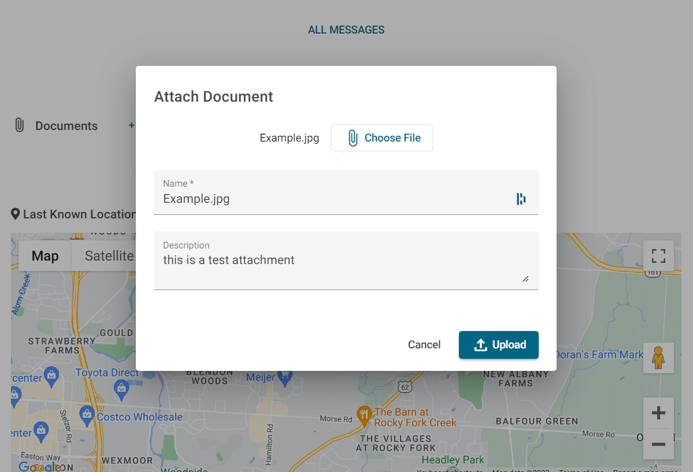Viewport: 693px width, 472px height.
Task: Focus the Name input field
Action: point(335,199)
